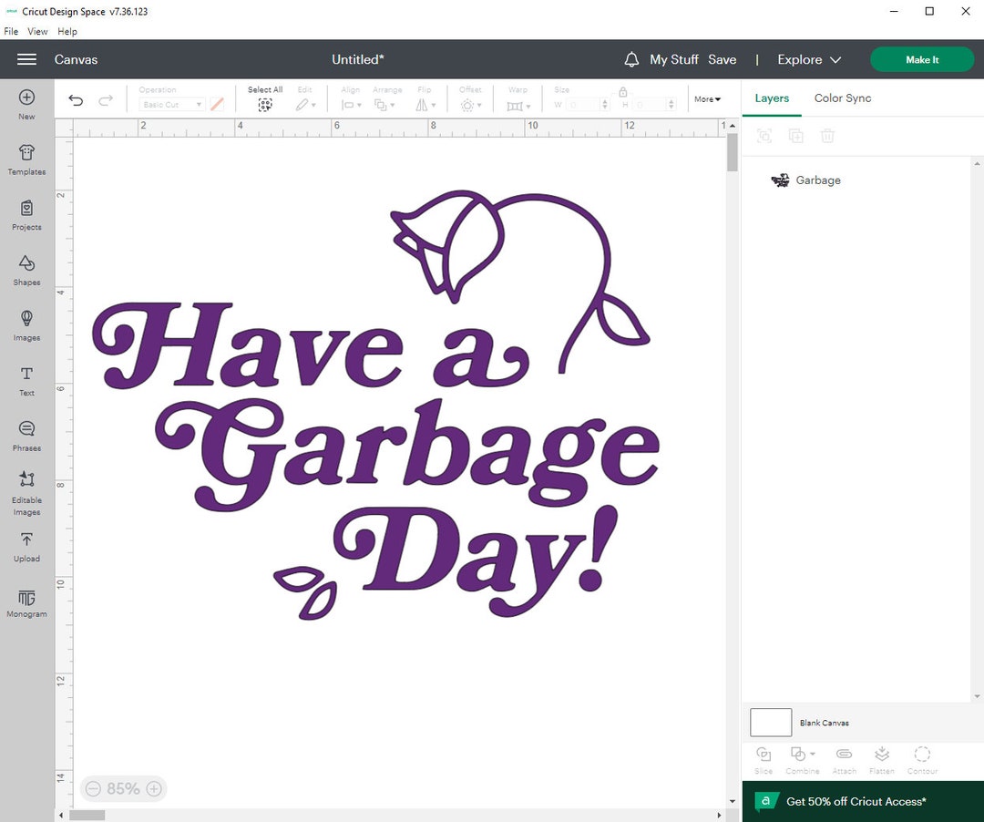Switch to the Color Sync tab
The width and height of the screenshot is (984, 822).
[x=842, y=98]
